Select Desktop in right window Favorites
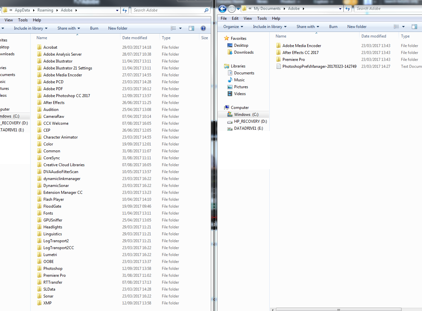 point(241,45)
